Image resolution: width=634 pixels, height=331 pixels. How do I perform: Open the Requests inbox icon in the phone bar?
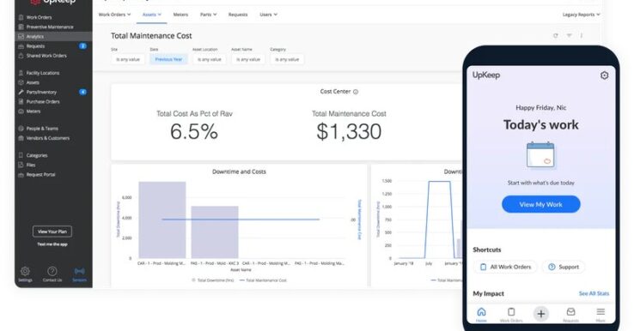(x=570, y=311)
